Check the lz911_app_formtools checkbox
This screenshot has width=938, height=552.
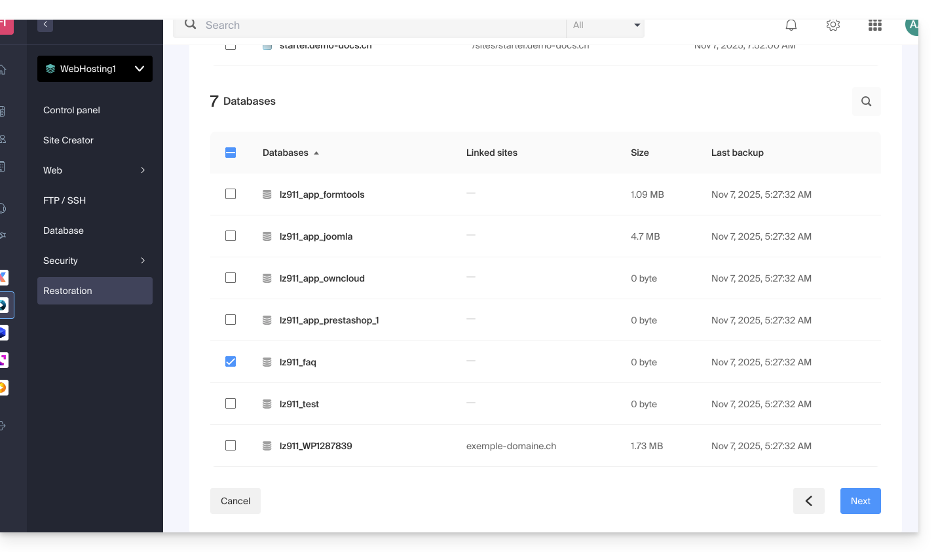click(231, 194)
